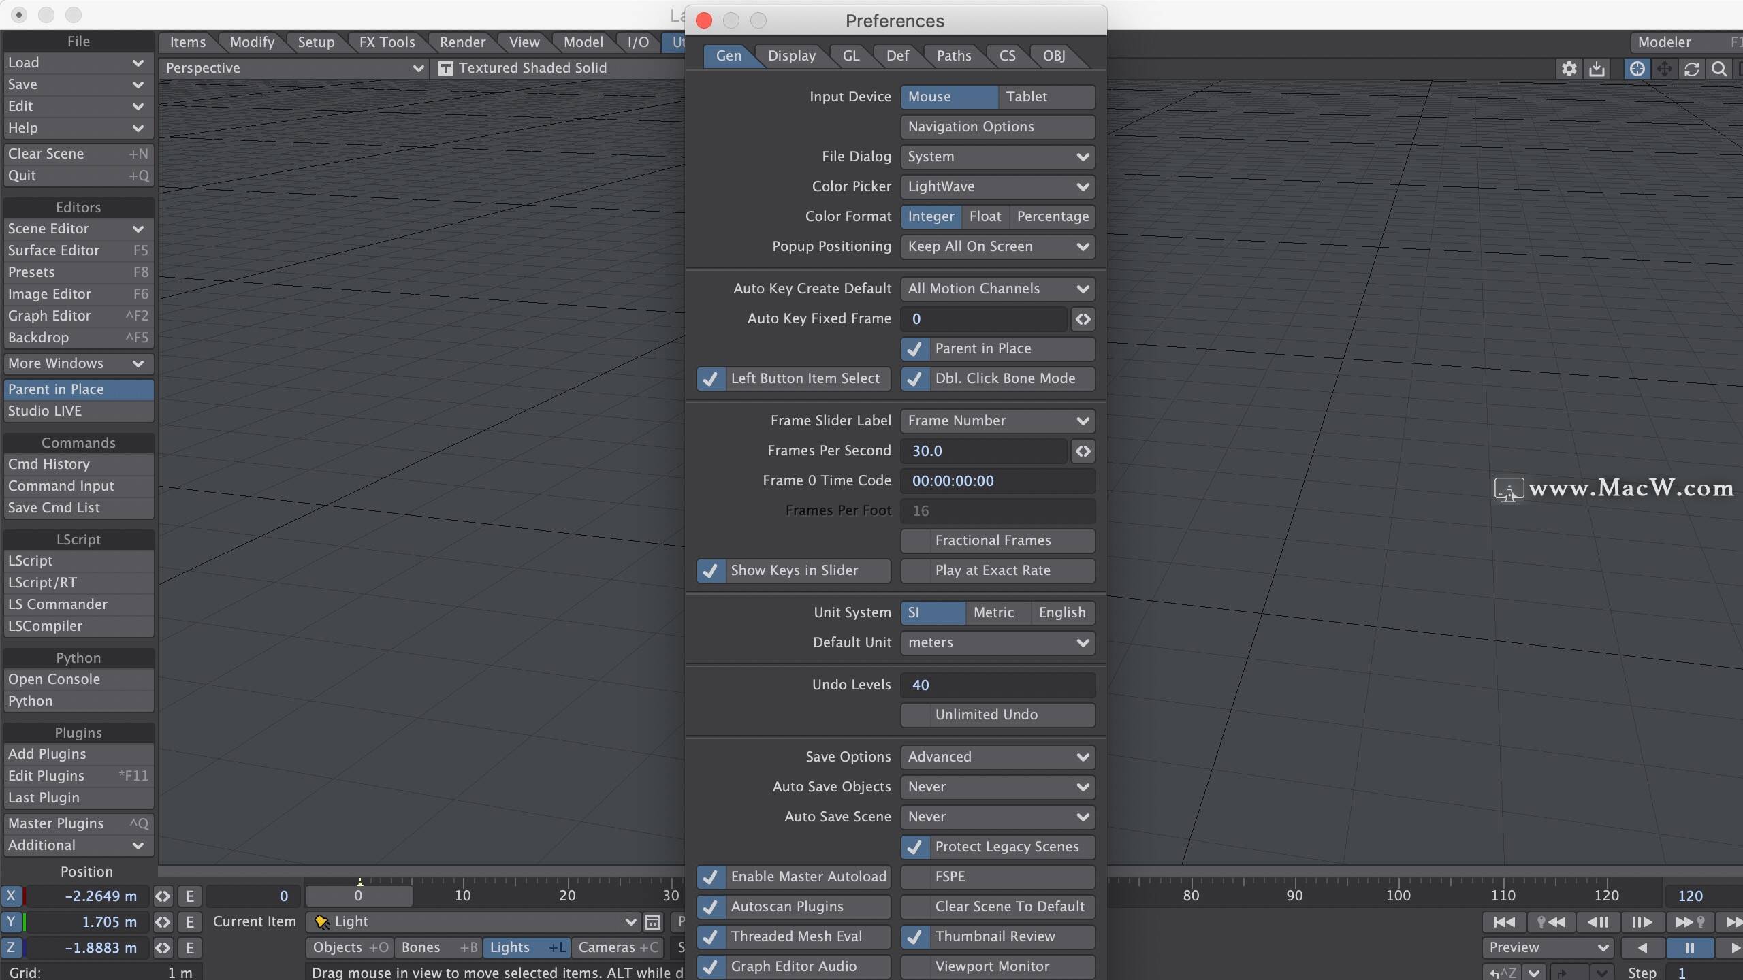Toggle Thumbnail Review checkbox

click(x=914, y=936)
